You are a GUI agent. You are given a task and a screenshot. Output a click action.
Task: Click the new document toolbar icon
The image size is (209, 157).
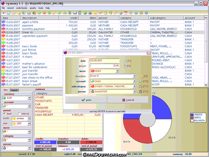pyautogui.click(x=9, y=13)
